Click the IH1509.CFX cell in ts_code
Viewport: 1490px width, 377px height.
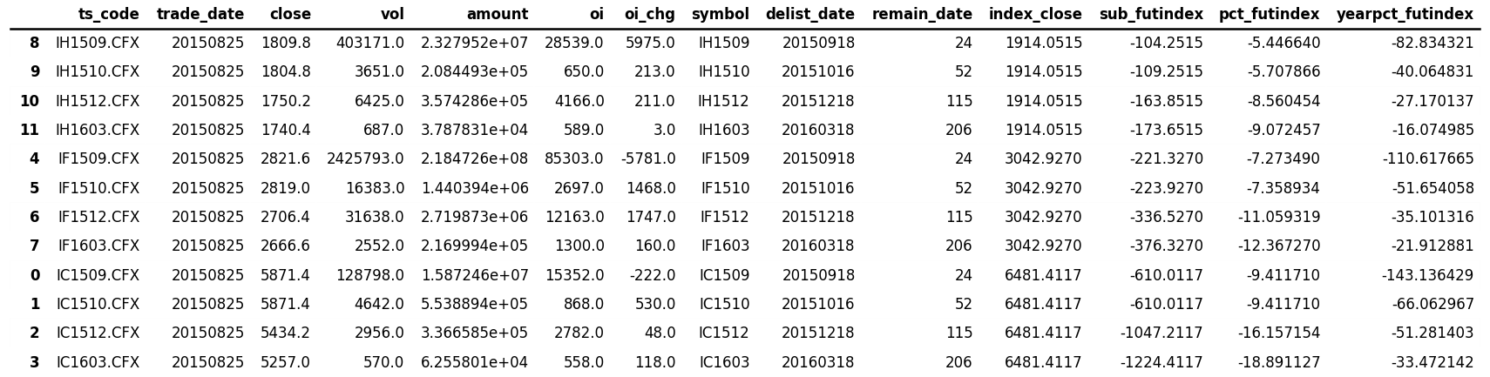pyautogui.click(x=98, y=43)
